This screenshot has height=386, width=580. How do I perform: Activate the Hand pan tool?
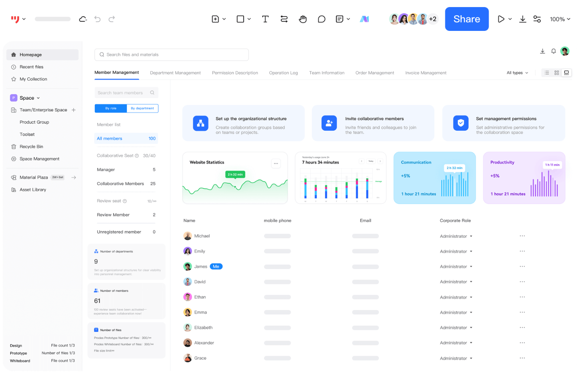pos(303,19)
